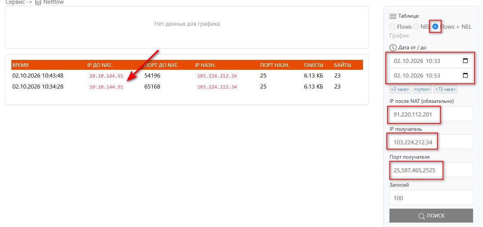Click the Порт получателя label

(x=410, y=157)
